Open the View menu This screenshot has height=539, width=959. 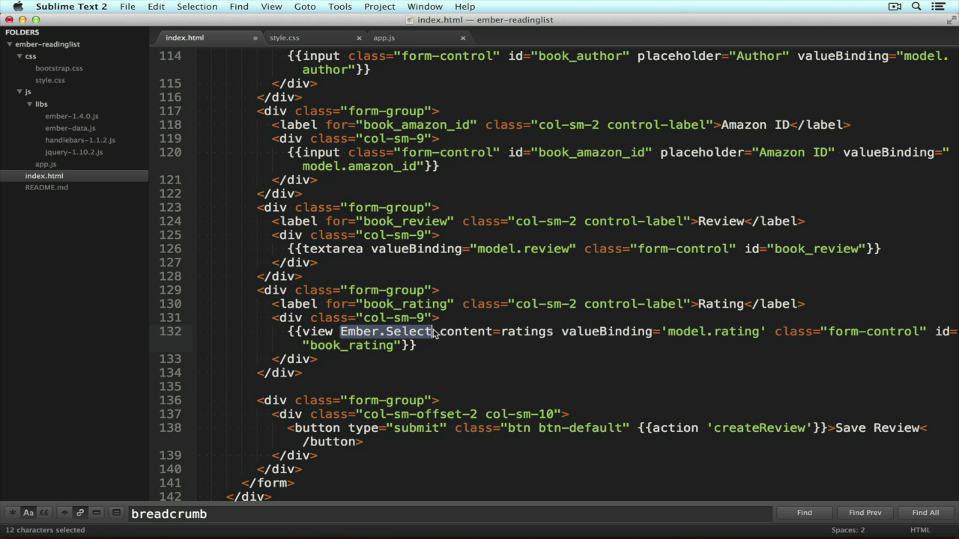click(x=271, y=7)
